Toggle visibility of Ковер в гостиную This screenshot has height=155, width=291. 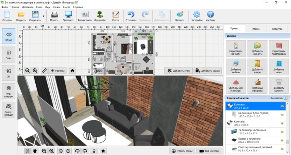point(282,140)
